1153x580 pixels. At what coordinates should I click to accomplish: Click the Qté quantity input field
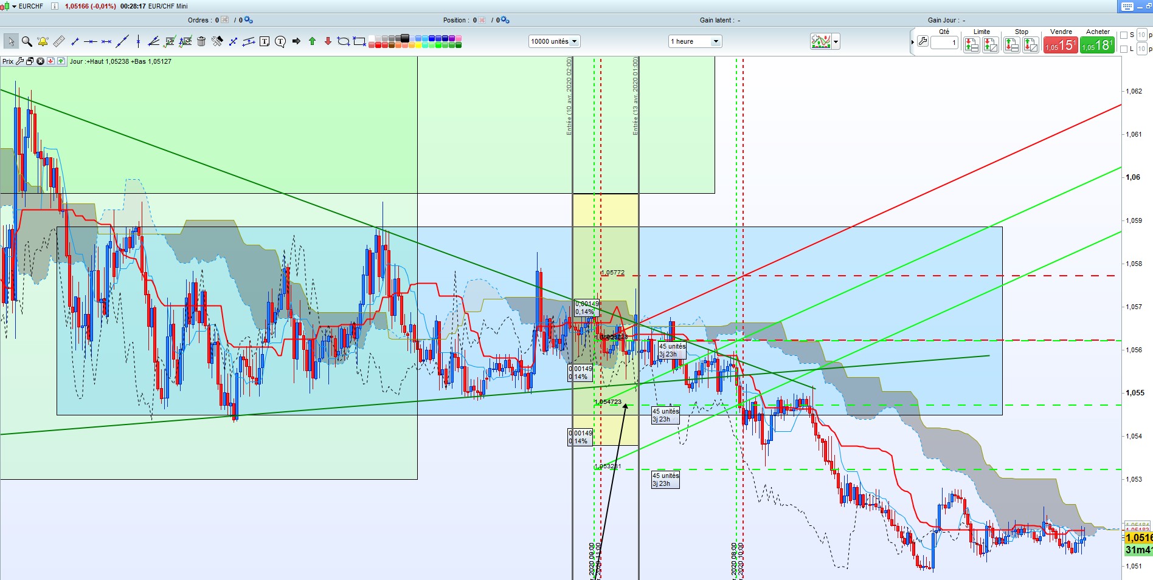[944, 43]
